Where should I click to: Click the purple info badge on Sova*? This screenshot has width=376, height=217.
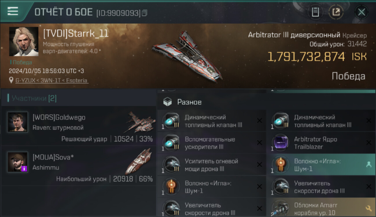[24, 168]
